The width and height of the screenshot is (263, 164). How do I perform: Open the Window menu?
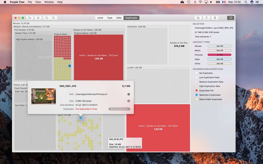[49, 2]
